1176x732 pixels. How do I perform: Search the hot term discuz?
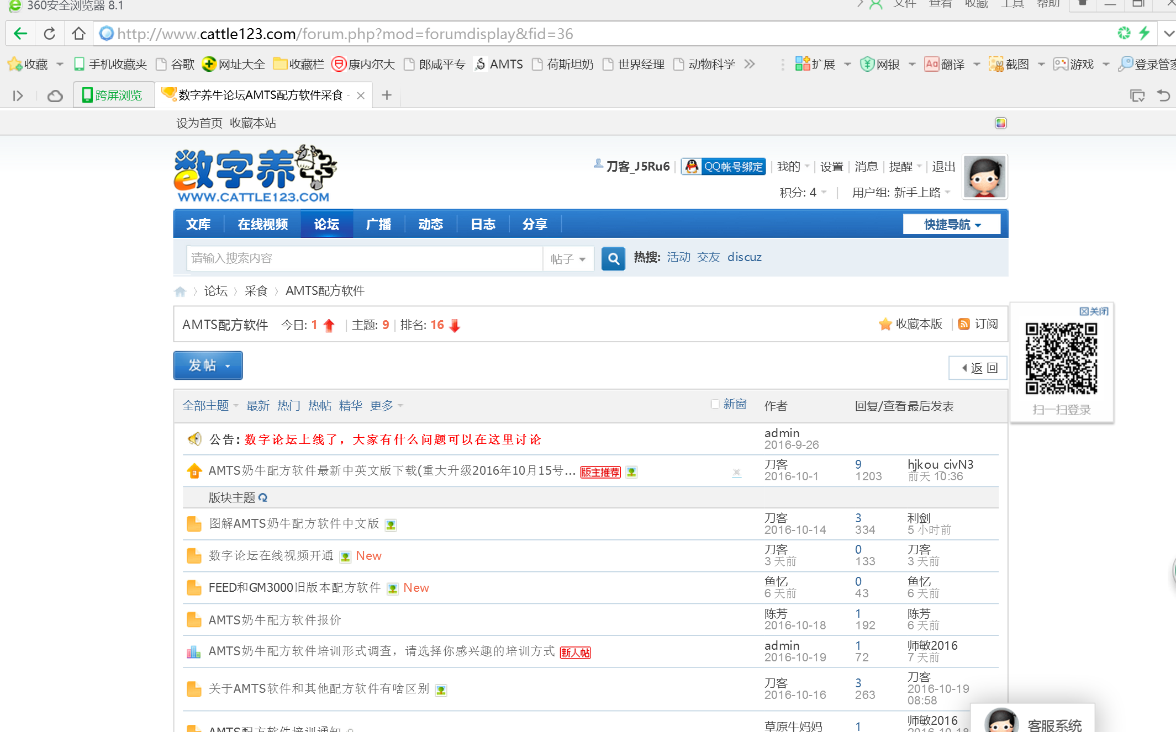coord(744,257)
